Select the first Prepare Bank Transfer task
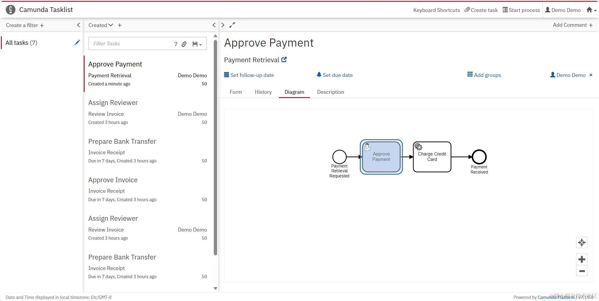599x301 pixels. 148,151
